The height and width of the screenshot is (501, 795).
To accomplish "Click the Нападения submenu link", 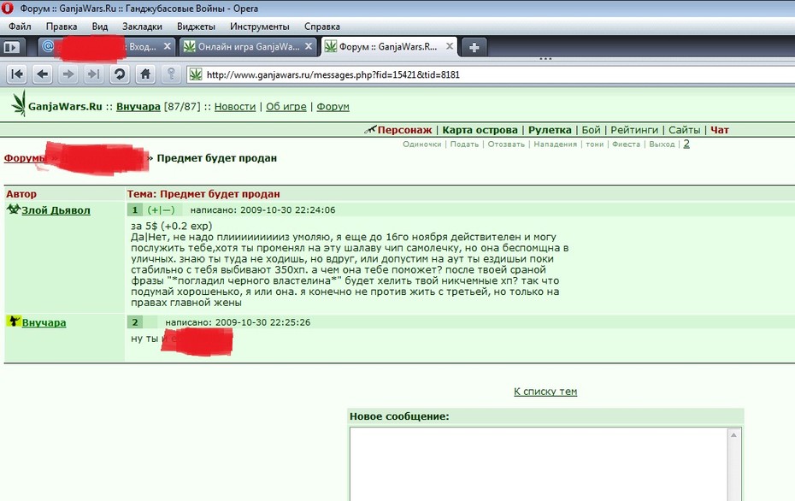I will (555, 144).
